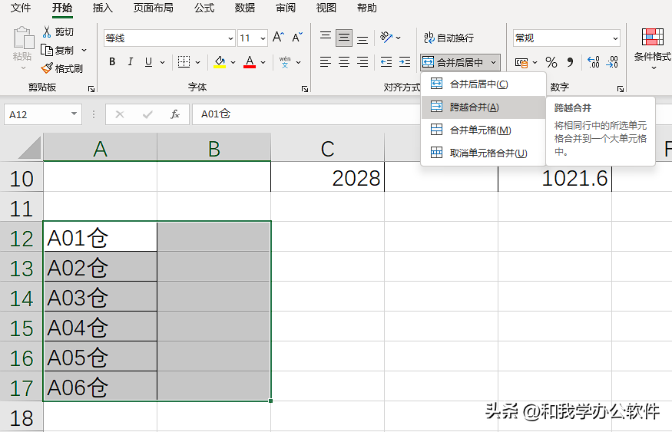Click the fill color paint bucket icon
The width and height of the screenshot is (672, 432).
pos(220,62)
